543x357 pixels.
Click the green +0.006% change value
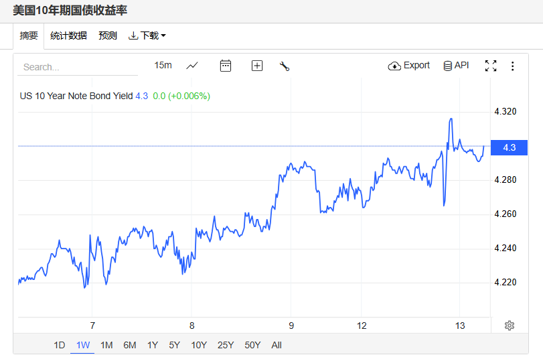(189, 96)
